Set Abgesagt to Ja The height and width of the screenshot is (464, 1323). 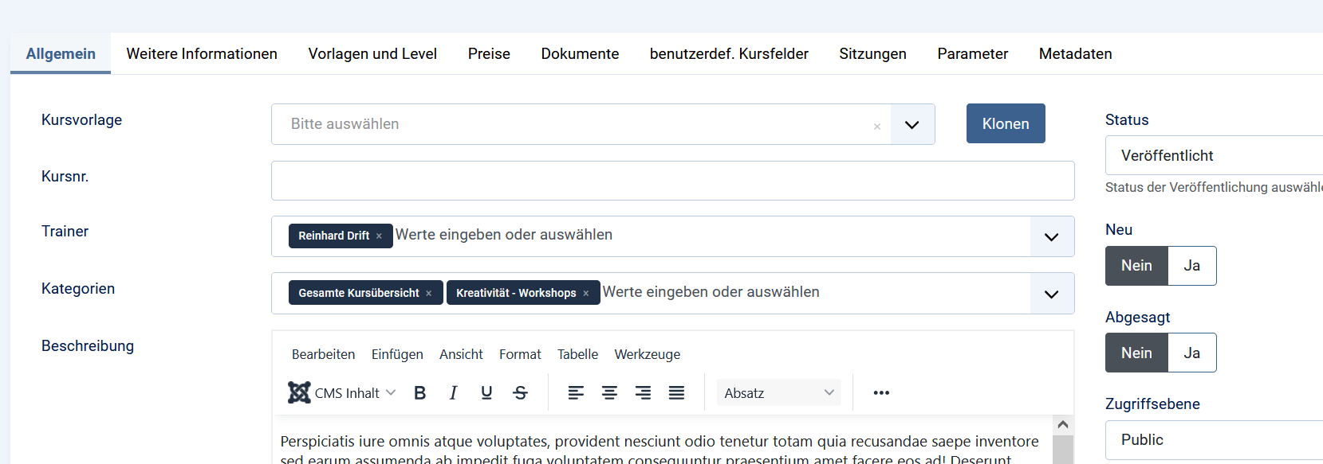[1191, 353]
